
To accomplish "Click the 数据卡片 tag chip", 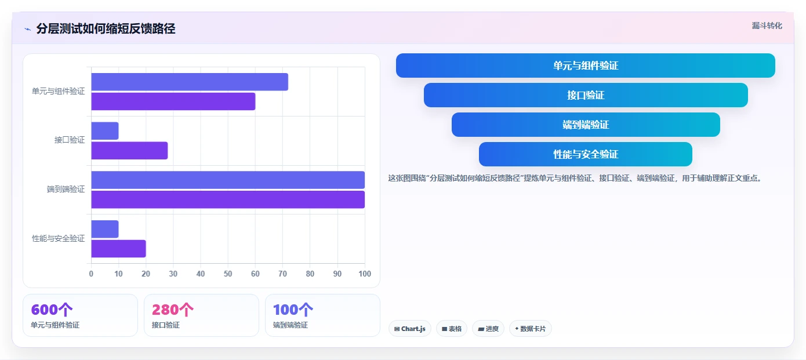I will pos(531,329).
